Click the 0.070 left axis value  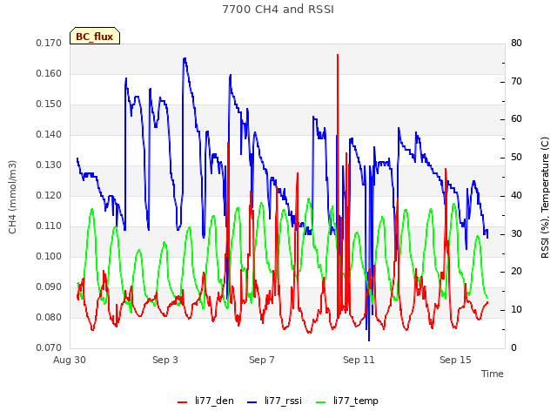pyautogui.click(x=49, y=348)
